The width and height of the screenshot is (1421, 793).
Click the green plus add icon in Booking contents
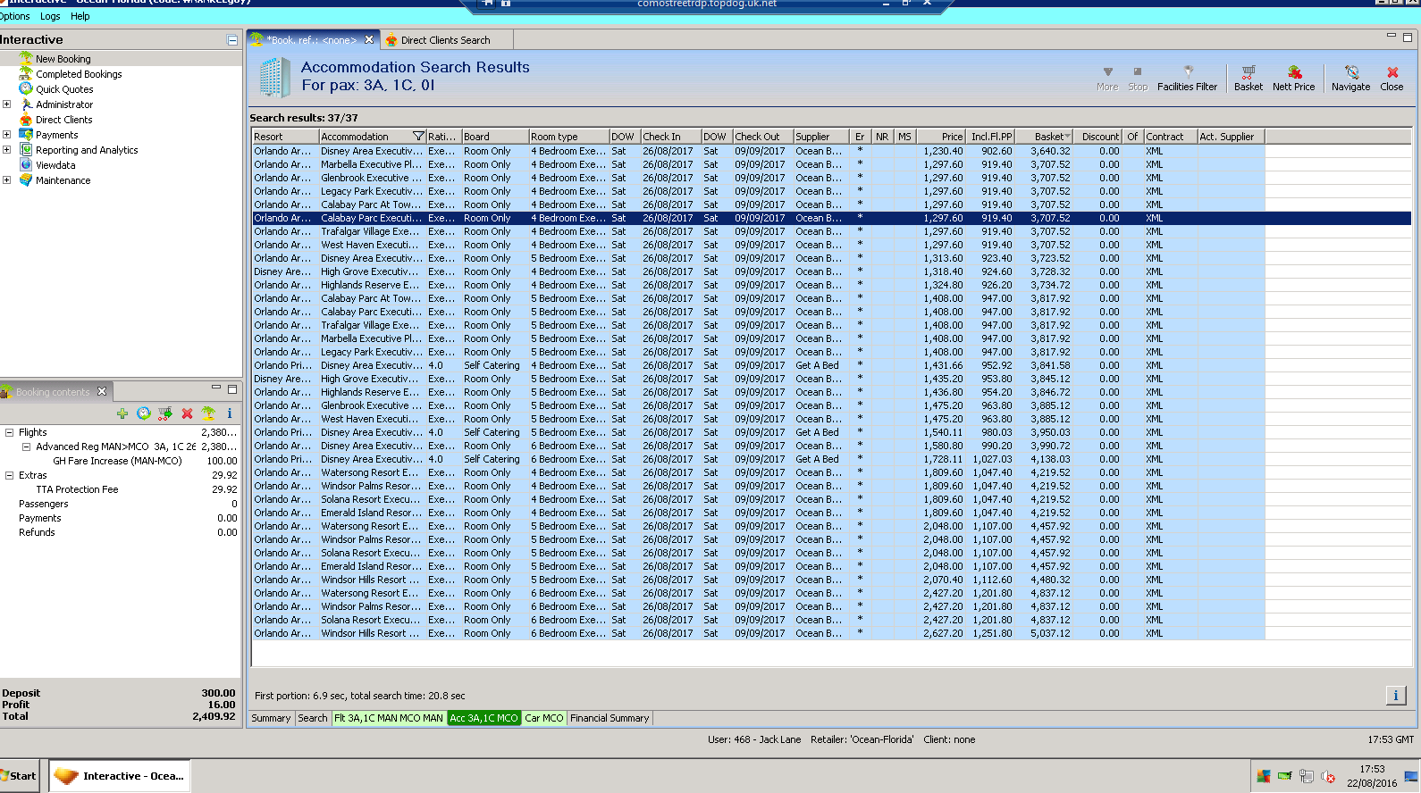coord(122,413)
